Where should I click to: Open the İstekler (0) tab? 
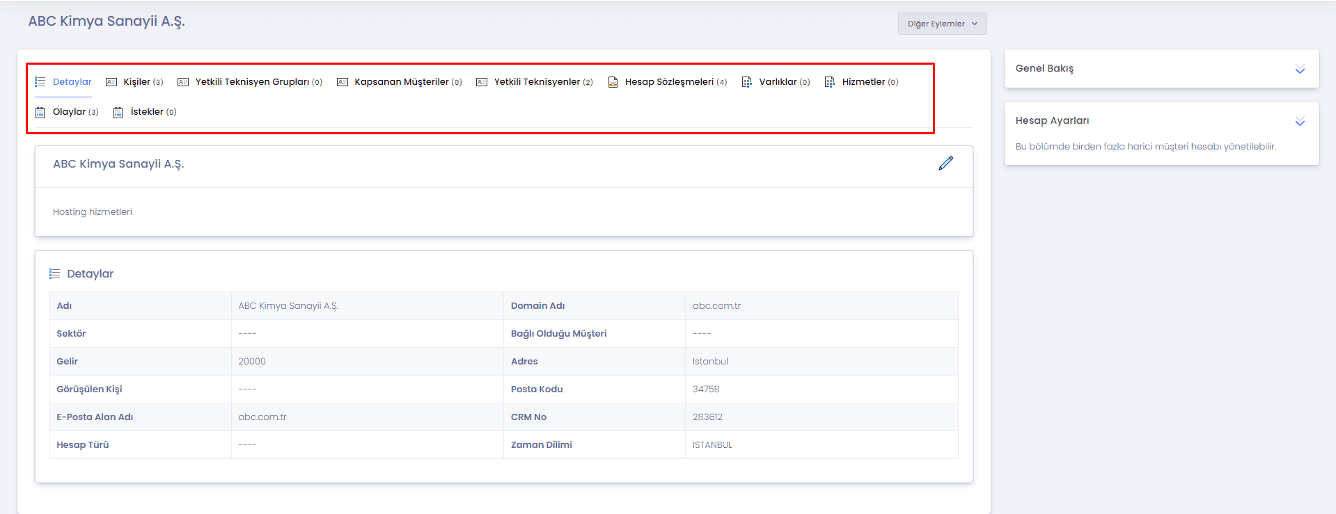tap(145, 112)
